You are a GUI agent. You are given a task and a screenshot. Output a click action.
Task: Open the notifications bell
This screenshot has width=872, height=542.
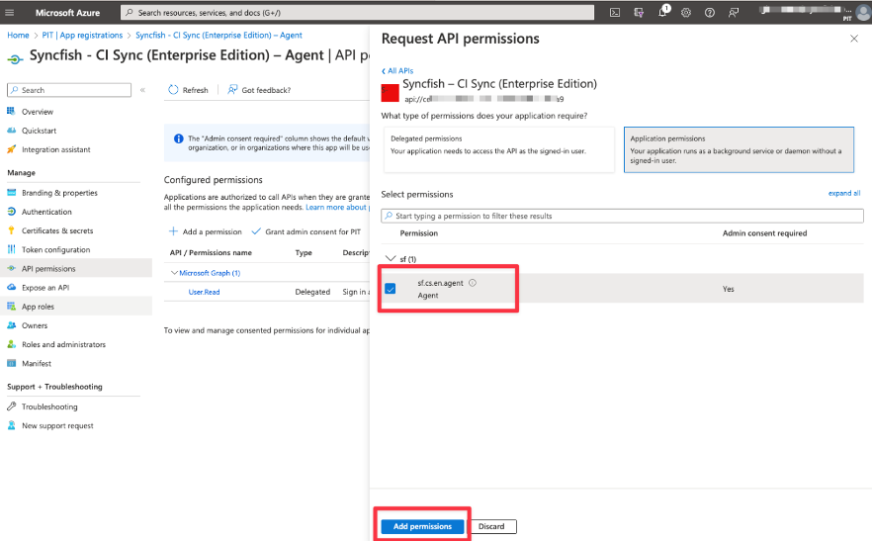(662, 12)
